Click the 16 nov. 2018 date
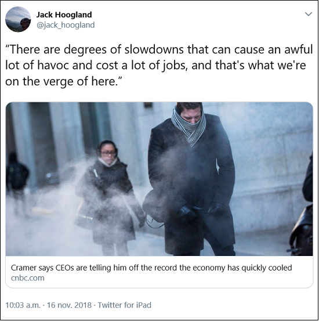The image size is (319, 321). 69,305
